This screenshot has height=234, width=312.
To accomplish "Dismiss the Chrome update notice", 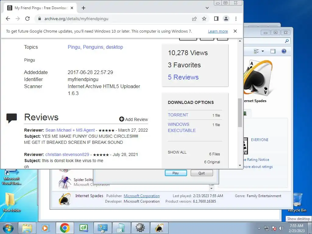I will coord(235,31).
